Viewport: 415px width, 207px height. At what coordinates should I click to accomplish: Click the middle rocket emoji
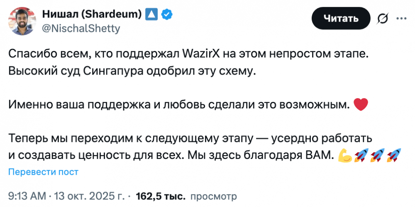377,155
